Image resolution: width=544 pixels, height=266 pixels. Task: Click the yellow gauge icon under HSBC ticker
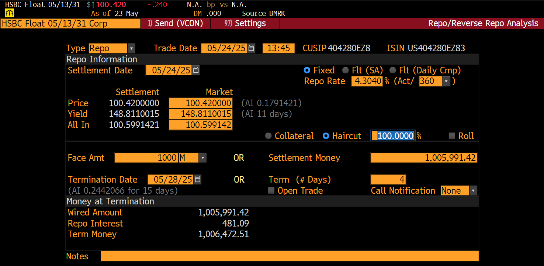(x=10, y=13)
